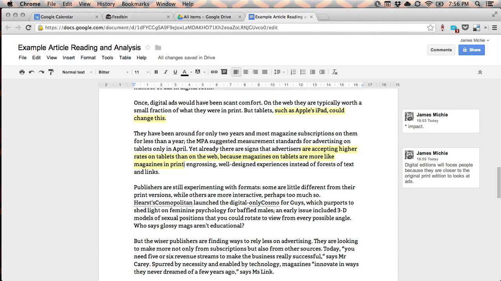This screenshot has height=281, width=501.
Task: Open Spotlight search in the menu bar
Action: pyautogui.click(x=478, y=4)
